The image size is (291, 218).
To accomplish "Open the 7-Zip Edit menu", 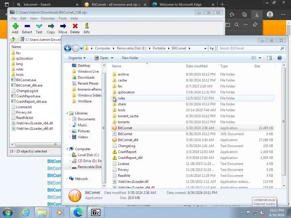I will click(x=23, y=18).
